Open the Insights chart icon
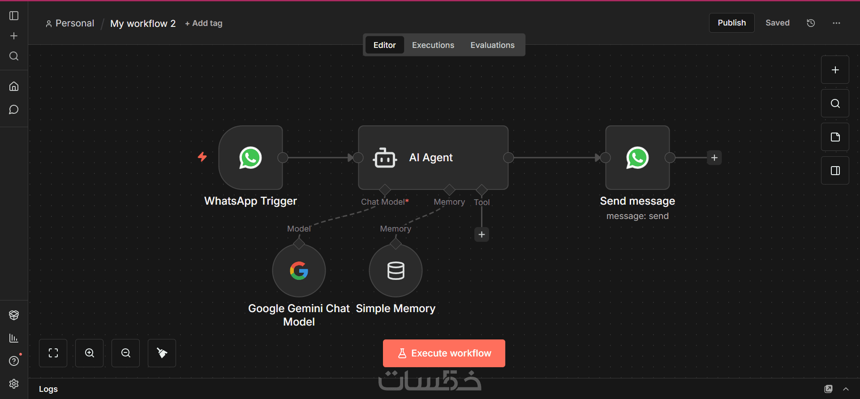860x399 pixels. tap(14, 338)
